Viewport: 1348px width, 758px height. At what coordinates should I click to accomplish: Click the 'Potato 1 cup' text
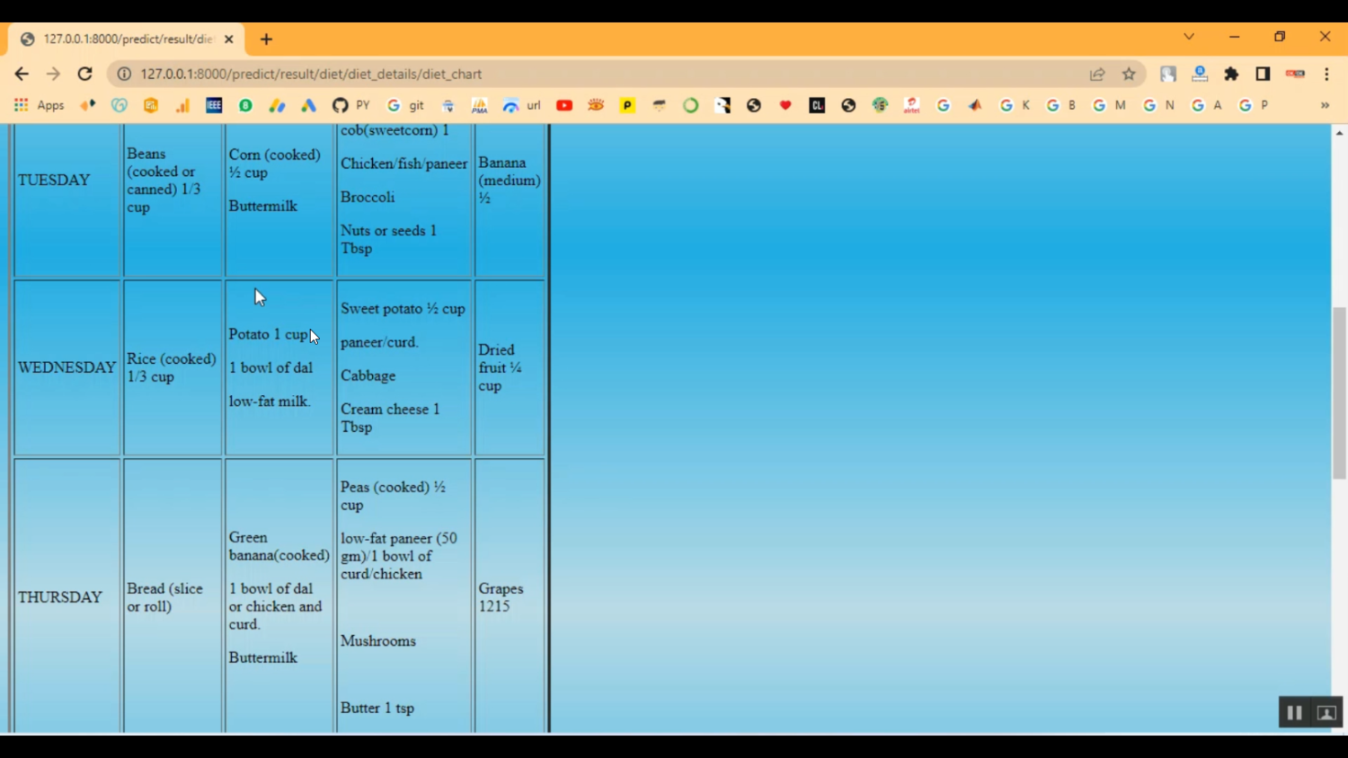(x=268, y=334)
